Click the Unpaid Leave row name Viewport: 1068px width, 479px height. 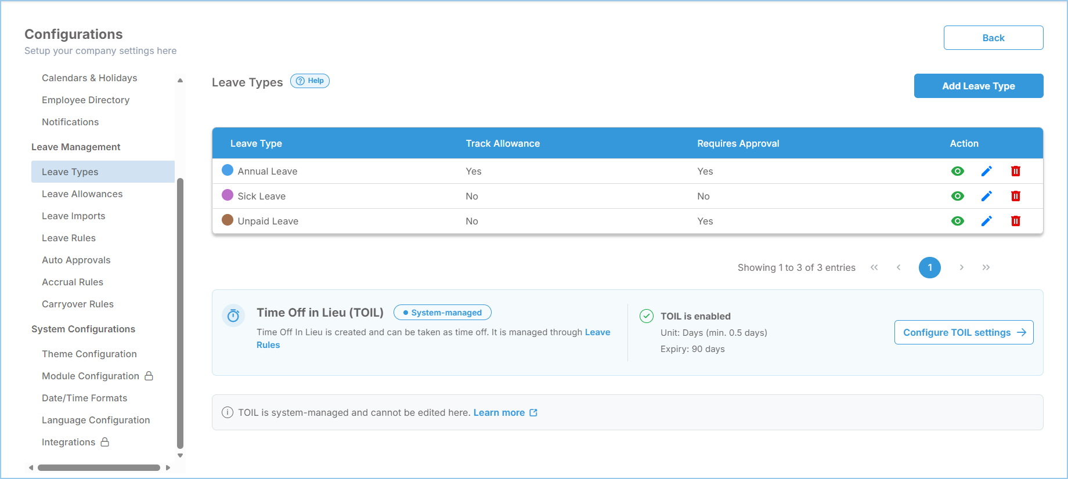[x=268, y=221]
